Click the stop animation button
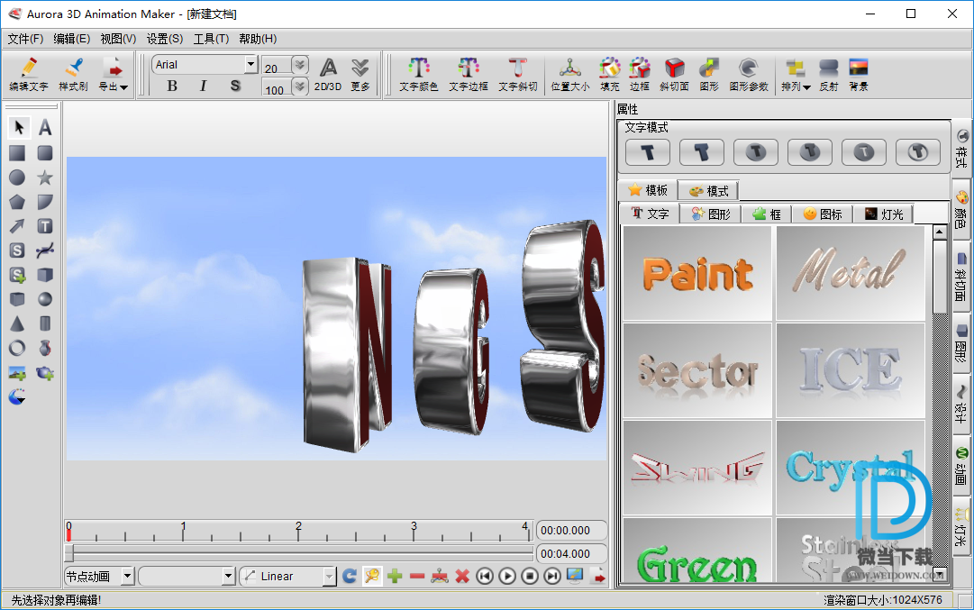 click(530, 577)
